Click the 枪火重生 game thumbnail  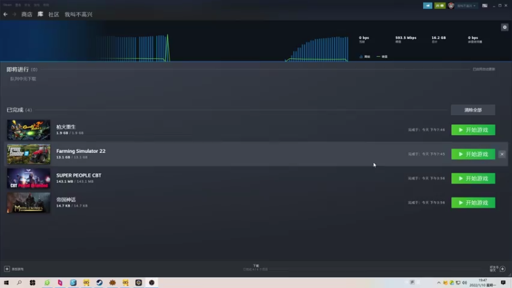(29, 130)
